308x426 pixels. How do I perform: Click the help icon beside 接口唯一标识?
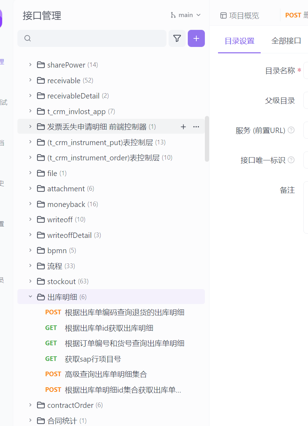coord(291,160)
